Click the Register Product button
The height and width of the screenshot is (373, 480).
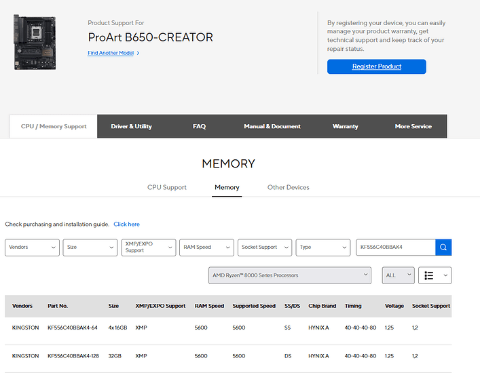point(376,66)
